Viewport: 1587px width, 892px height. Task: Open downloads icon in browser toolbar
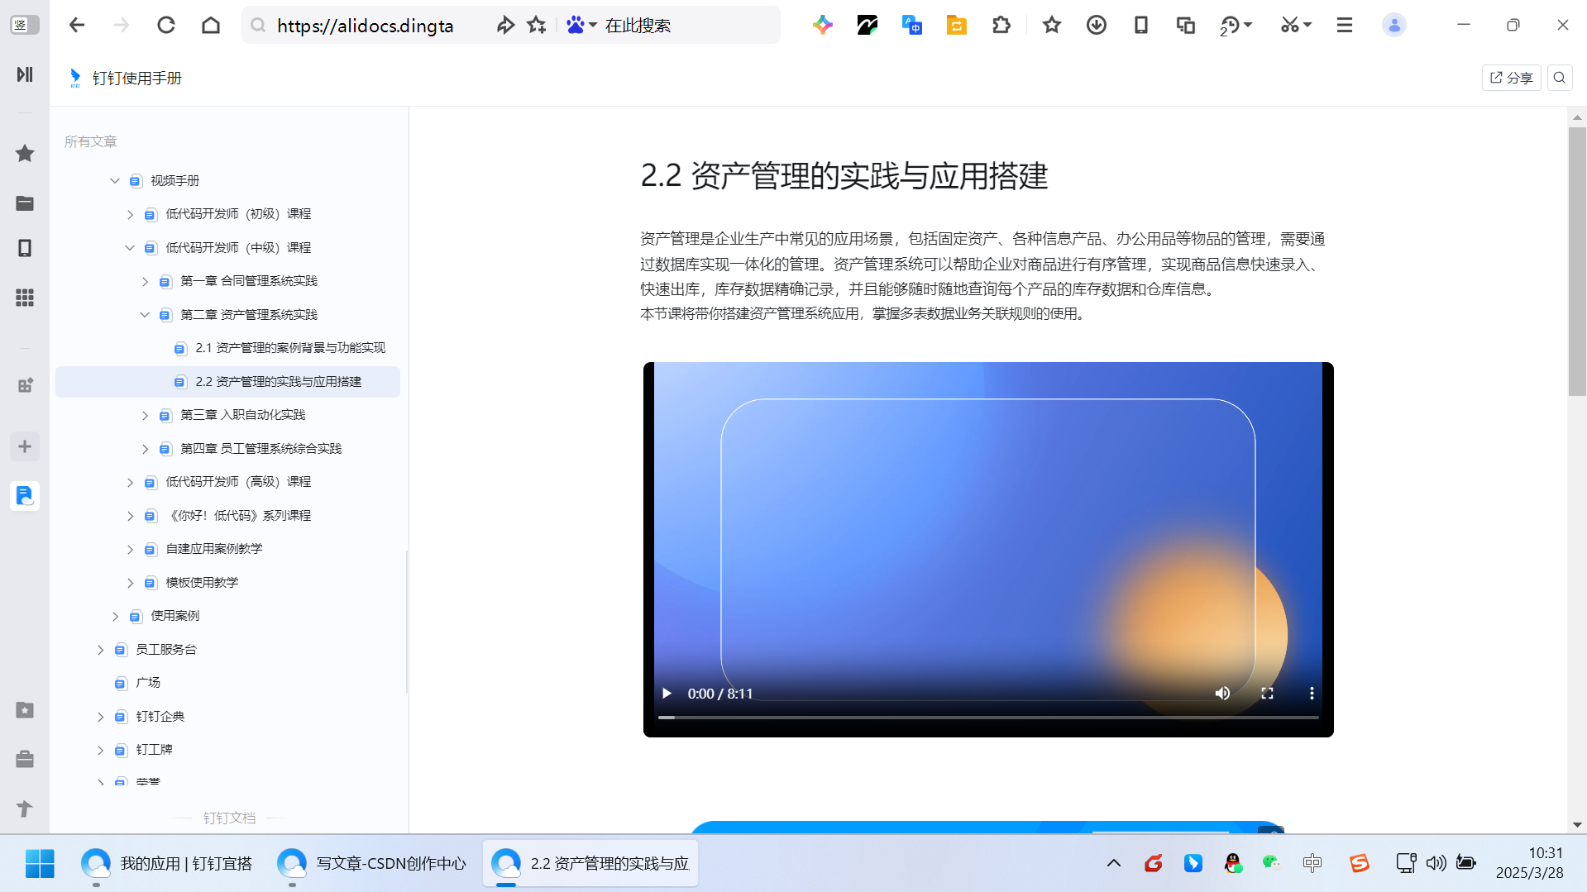tap(1097, 25)
